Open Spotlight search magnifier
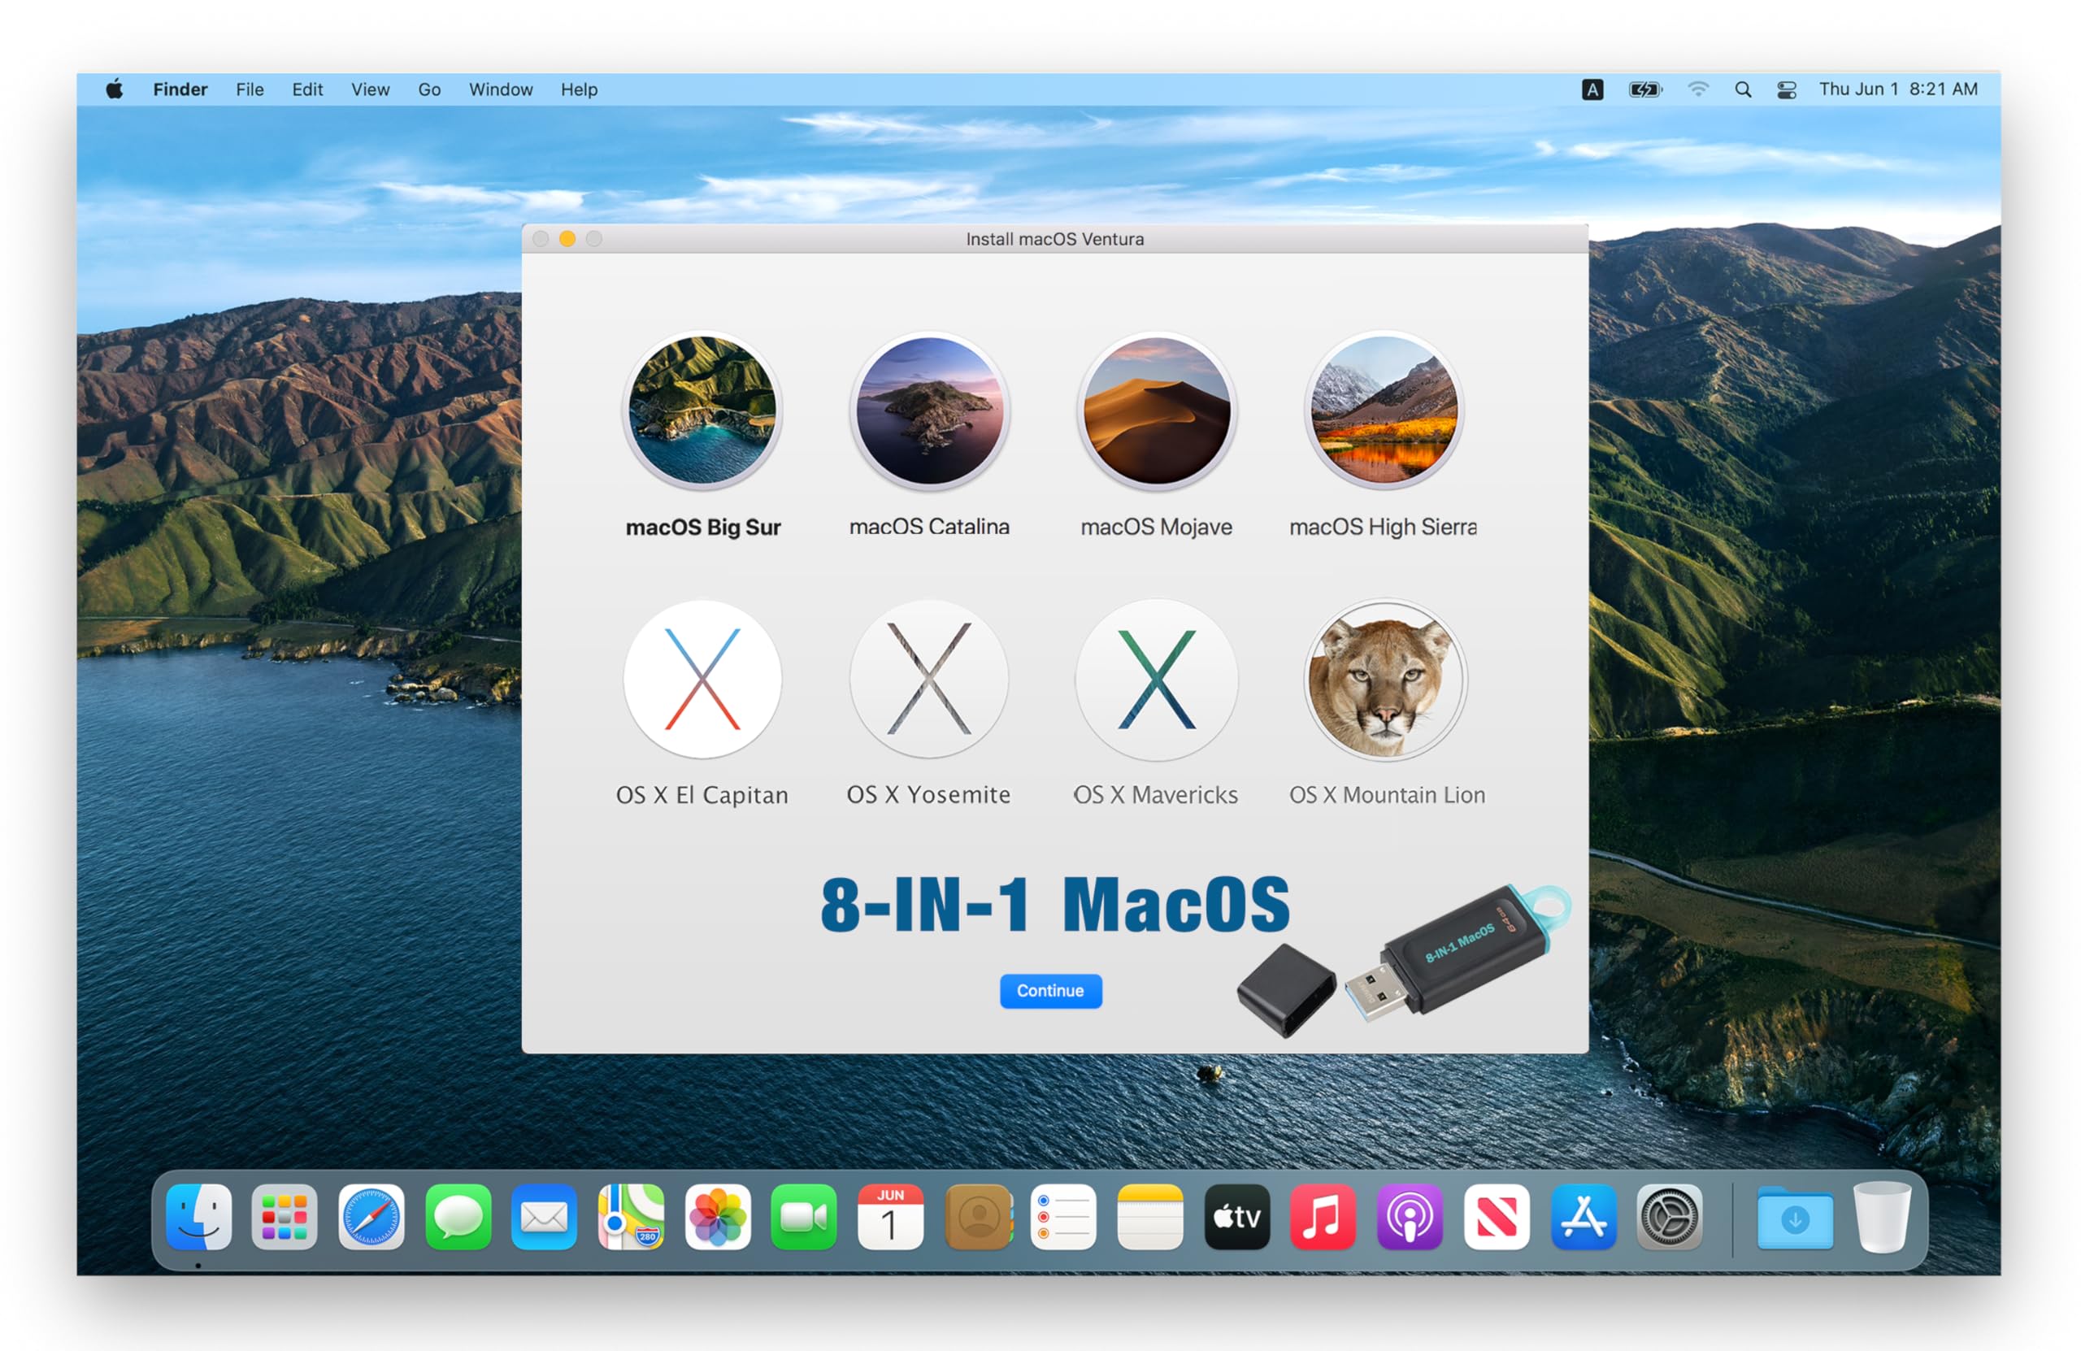Image resolution: width=2081 pixels, height=1351 pixels. [x=1743, y=89]
